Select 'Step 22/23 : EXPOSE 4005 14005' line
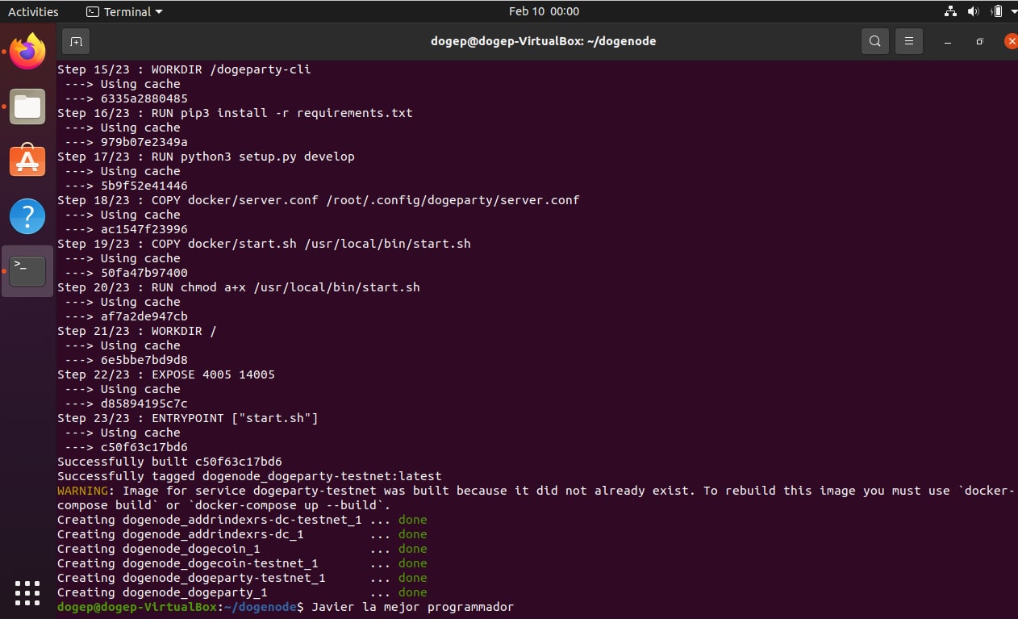The width and height of the screenshot is (1018, 619). click(166, 374)
